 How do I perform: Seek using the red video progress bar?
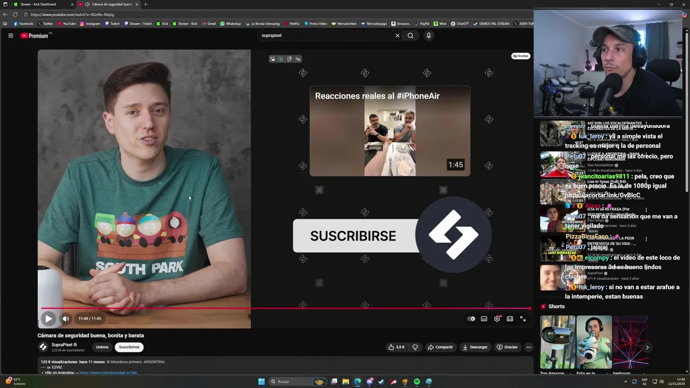point(285,308)
